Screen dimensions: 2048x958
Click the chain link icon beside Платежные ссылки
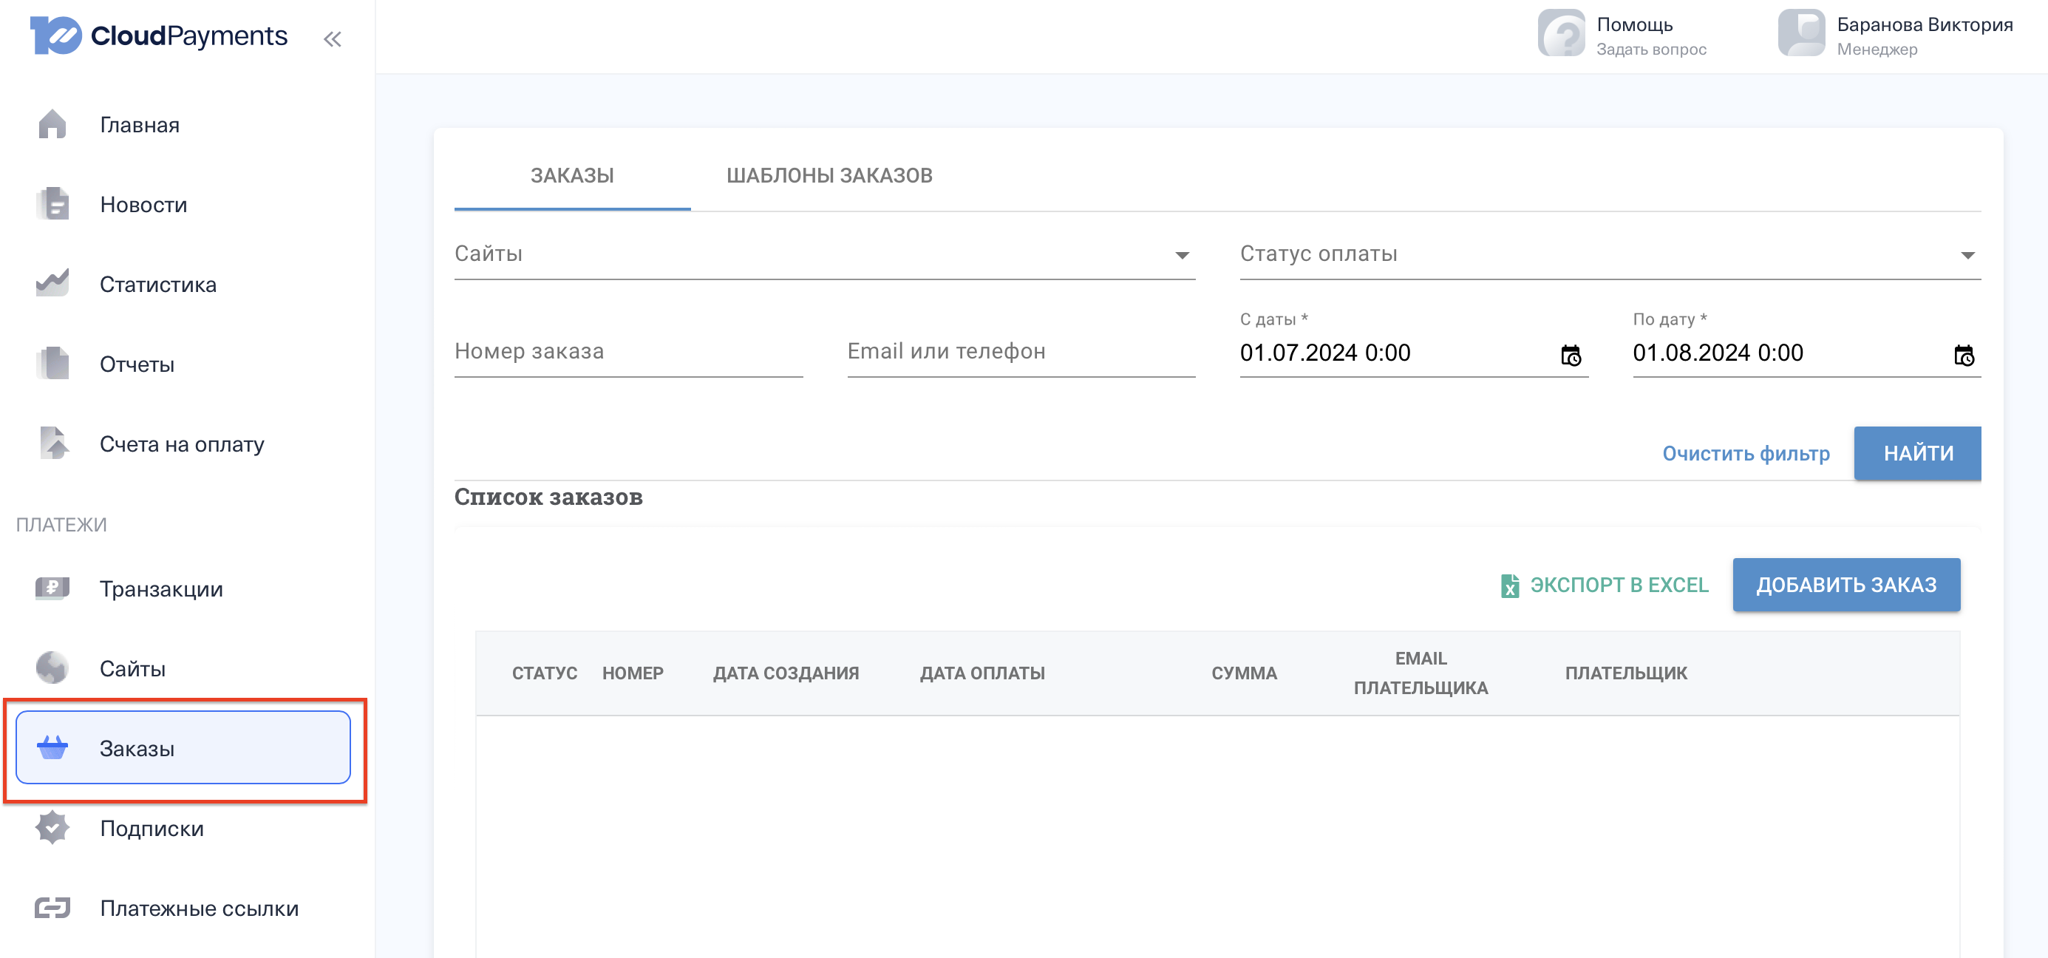pos(52,907)
